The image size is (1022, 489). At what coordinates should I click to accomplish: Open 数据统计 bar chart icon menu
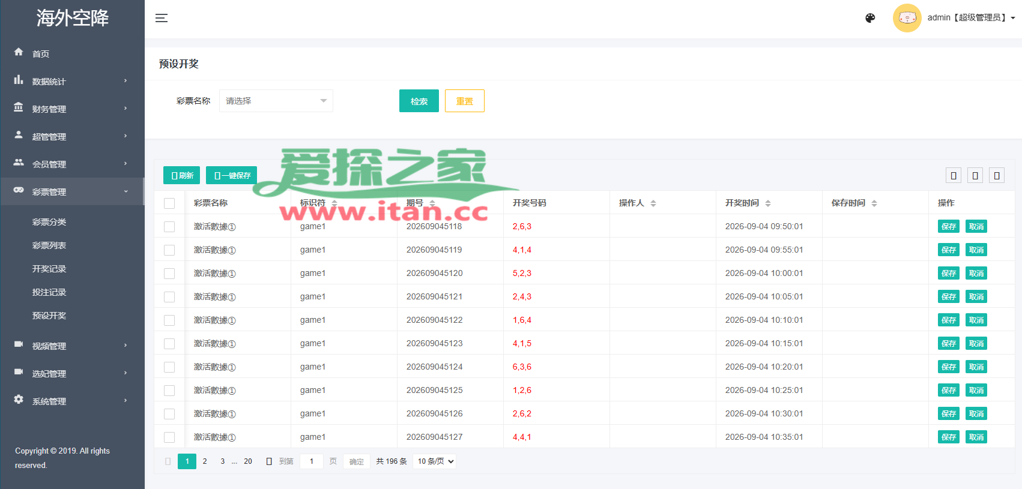(x=19, y=80)
